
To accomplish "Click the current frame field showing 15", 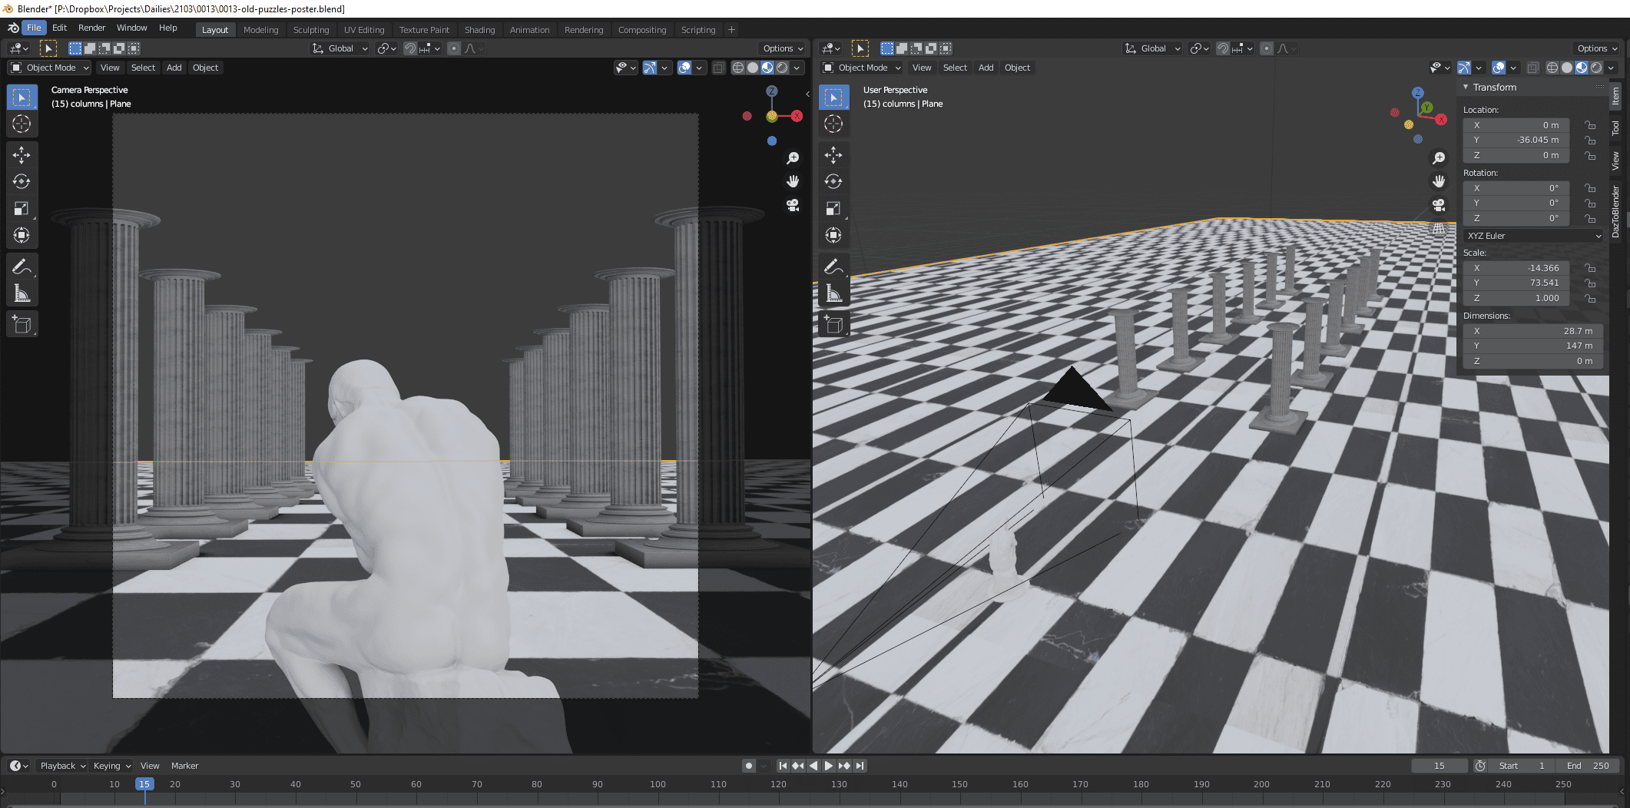I will point(1439,766).
